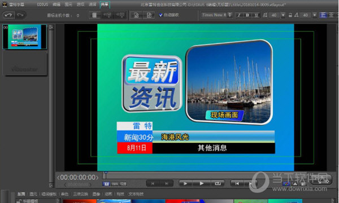Choose the teal-green template thumbnail at bottom right

285,201
